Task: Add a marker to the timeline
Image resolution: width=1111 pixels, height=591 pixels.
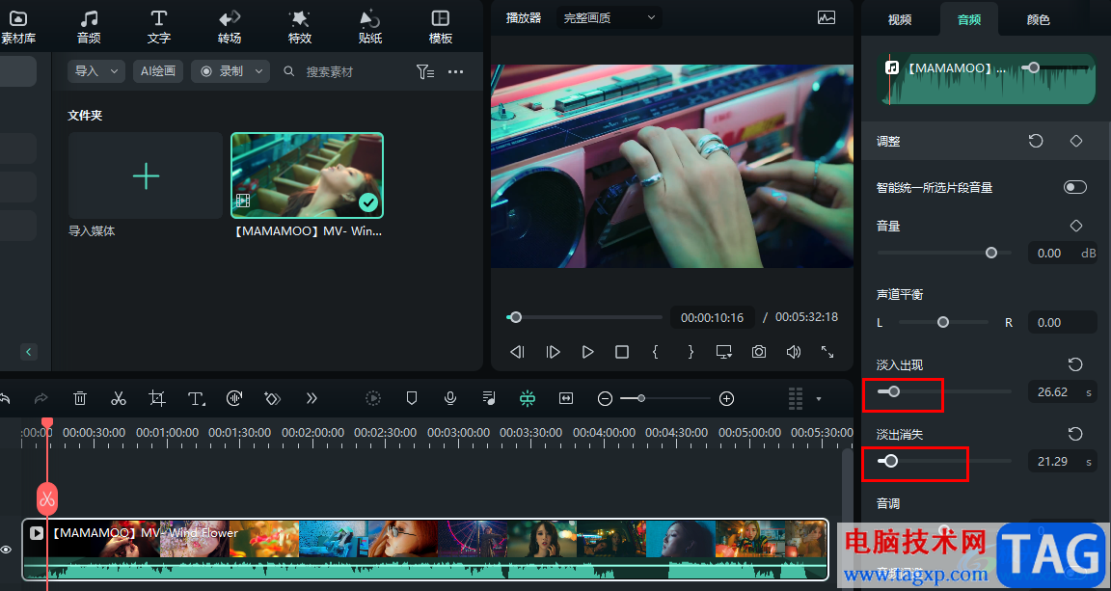Action: point(412,398)
